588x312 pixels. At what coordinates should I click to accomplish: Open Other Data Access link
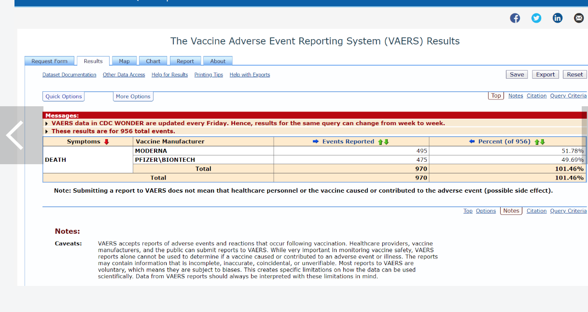(x=124, y=75)
